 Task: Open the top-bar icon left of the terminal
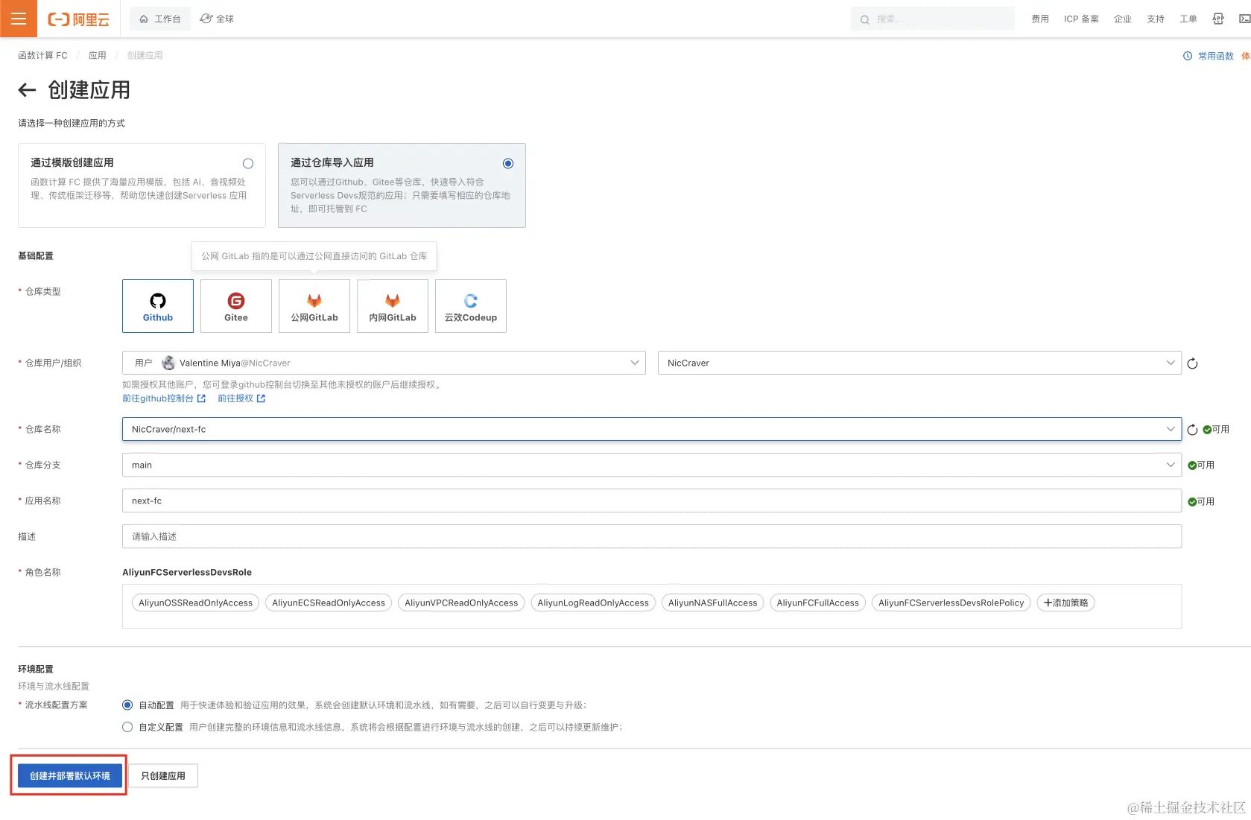click(x=1218, y=19)
